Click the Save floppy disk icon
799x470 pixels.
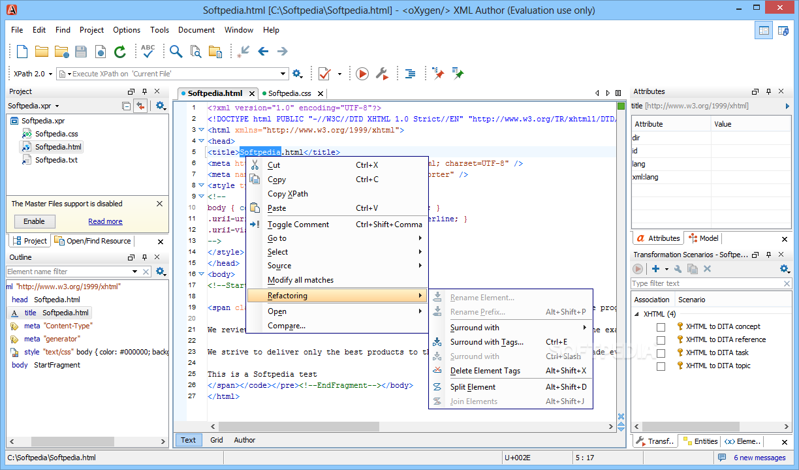(81, 52)
